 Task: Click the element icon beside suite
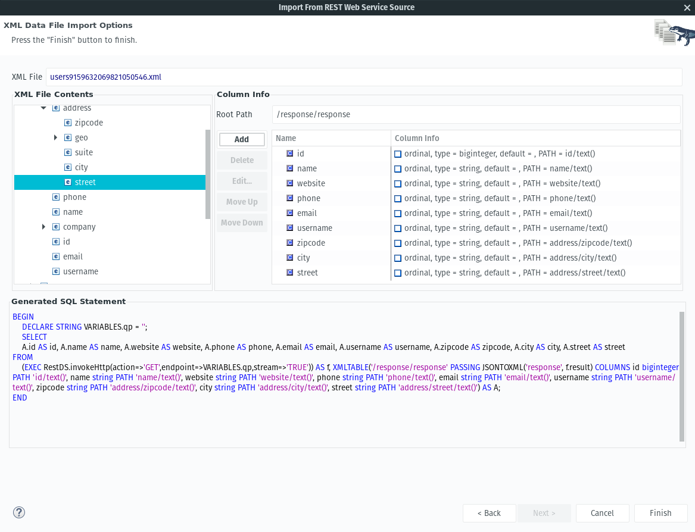click(x=68, y=152)
